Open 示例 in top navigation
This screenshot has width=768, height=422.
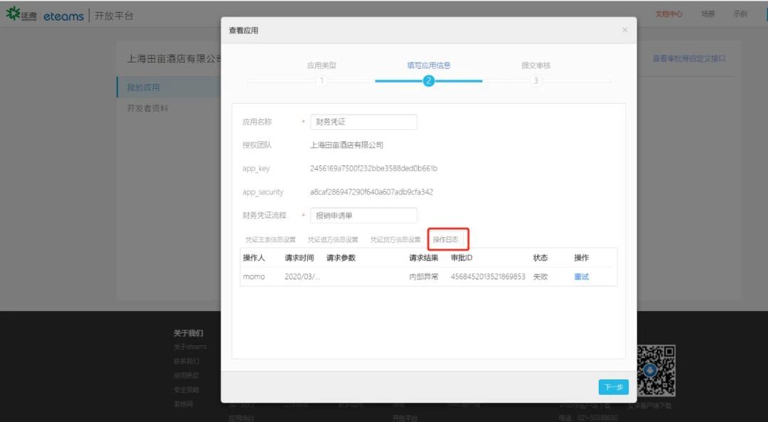click(x=740, y=14)
